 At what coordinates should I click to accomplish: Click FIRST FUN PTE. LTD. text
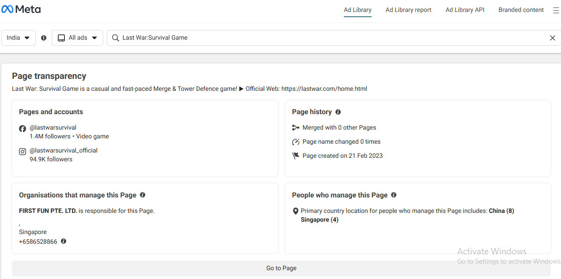pyautogui.click(x=48, y=211)
